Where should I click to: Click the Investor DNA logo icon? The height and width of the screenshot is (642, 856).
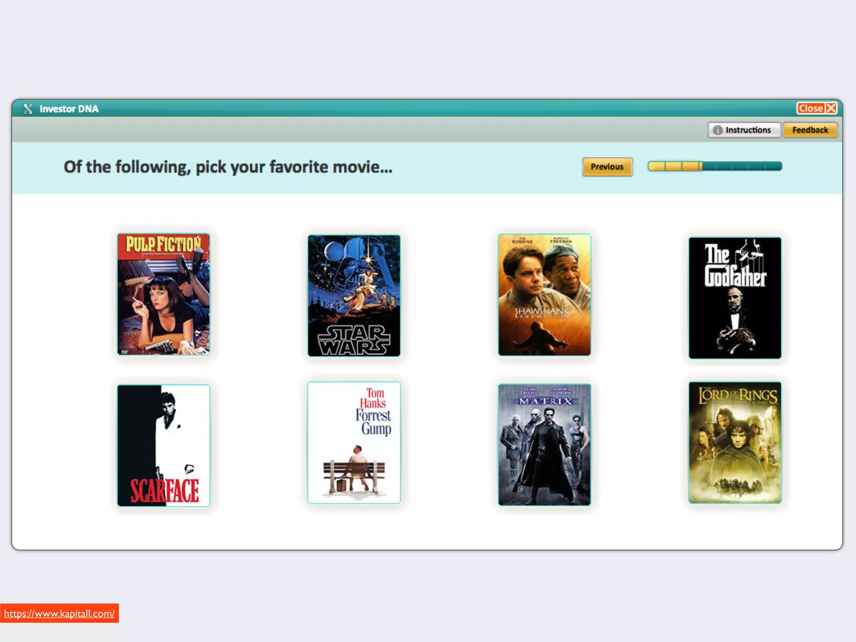(x=28, y=109)
